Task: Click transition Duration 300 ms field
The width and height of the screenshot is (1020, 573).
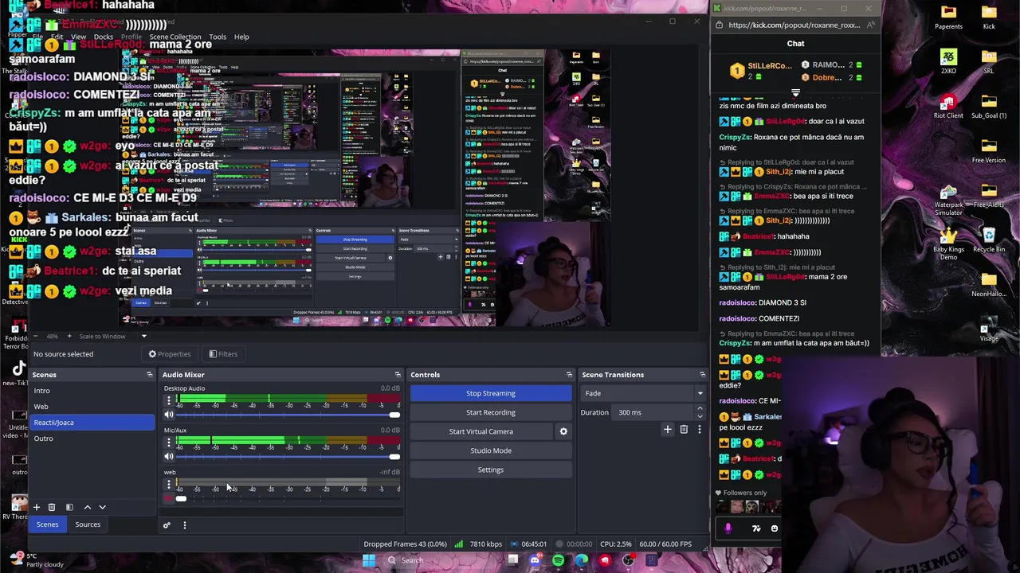Action: [654, 412]
